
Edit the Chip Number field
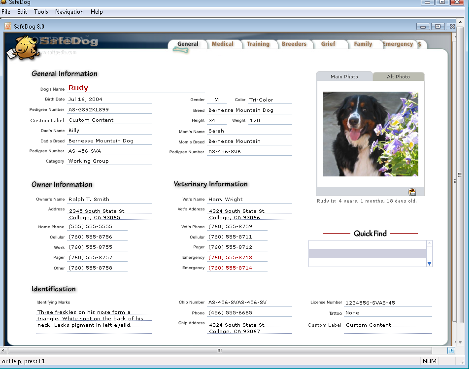250,303
